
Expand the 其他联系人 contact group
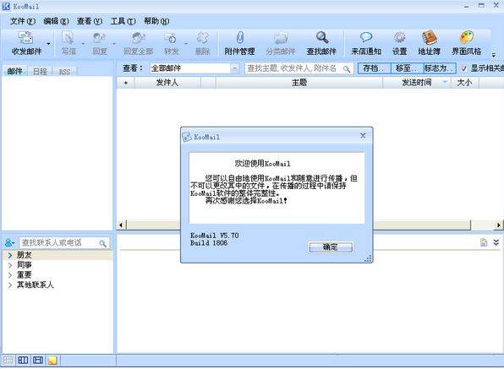click(10, 285)
